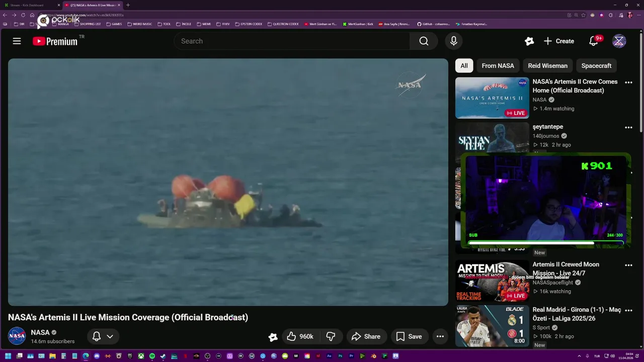Click the Share button

coord(366,336)
